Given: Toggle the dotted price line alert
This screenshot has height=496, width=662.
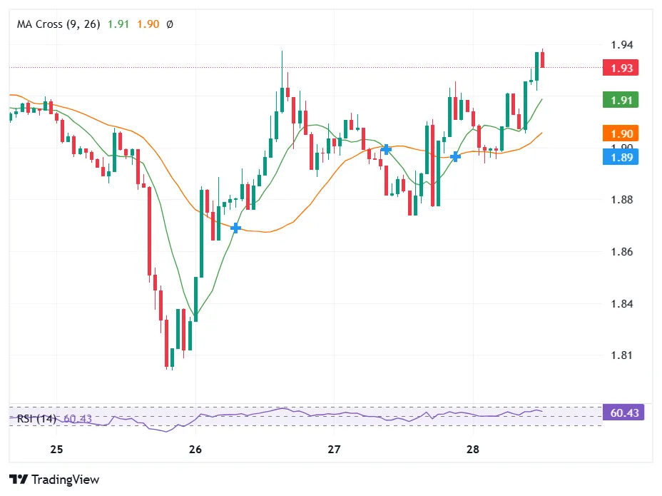Looking at the screenshot, I should point(285,69).
